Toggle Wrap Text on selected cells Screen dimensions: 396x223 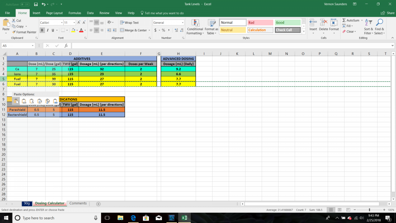(x=129, y=22)
